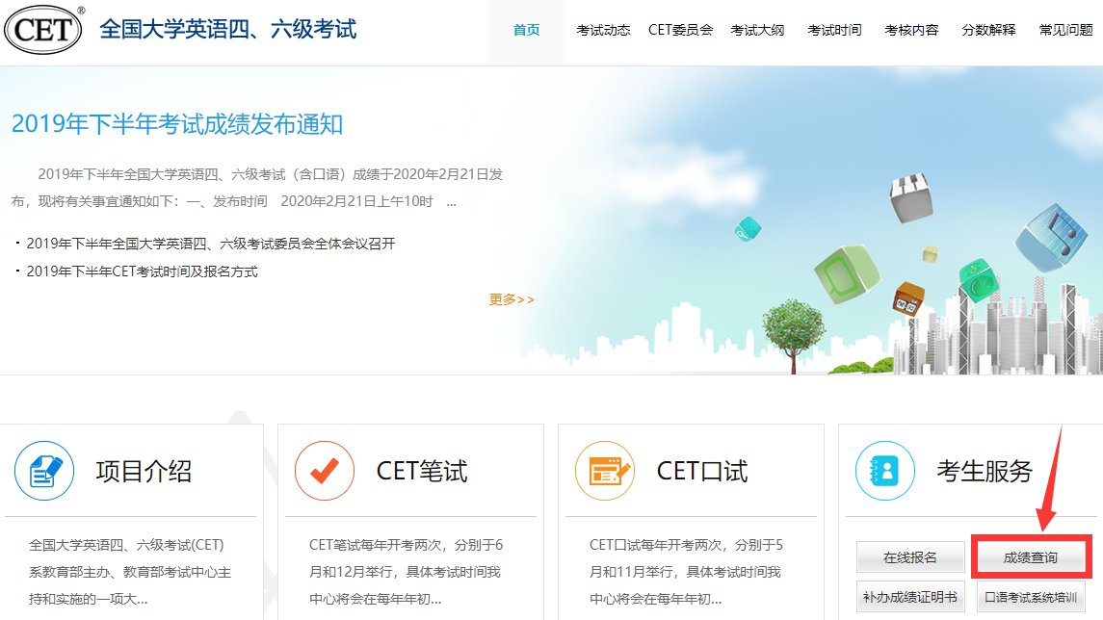Open the 2019年下半年考试成绩发布通知 headline

177,124
